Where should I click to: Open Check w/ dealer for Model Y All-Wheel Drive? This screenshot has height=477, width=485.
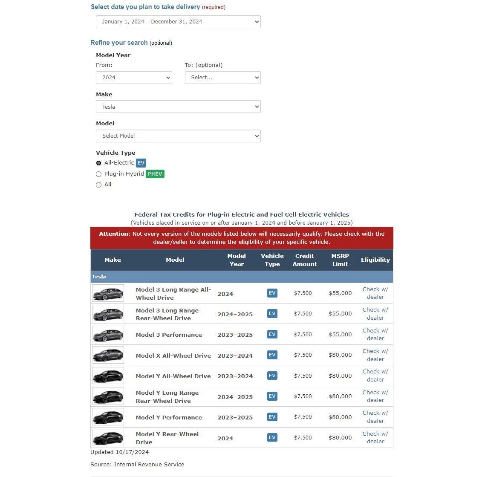[x=375, y=376]
